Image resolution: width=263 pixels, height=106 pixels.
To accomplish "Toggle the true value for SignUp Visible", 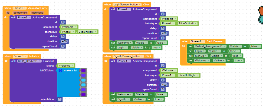I will click(159, 99).
